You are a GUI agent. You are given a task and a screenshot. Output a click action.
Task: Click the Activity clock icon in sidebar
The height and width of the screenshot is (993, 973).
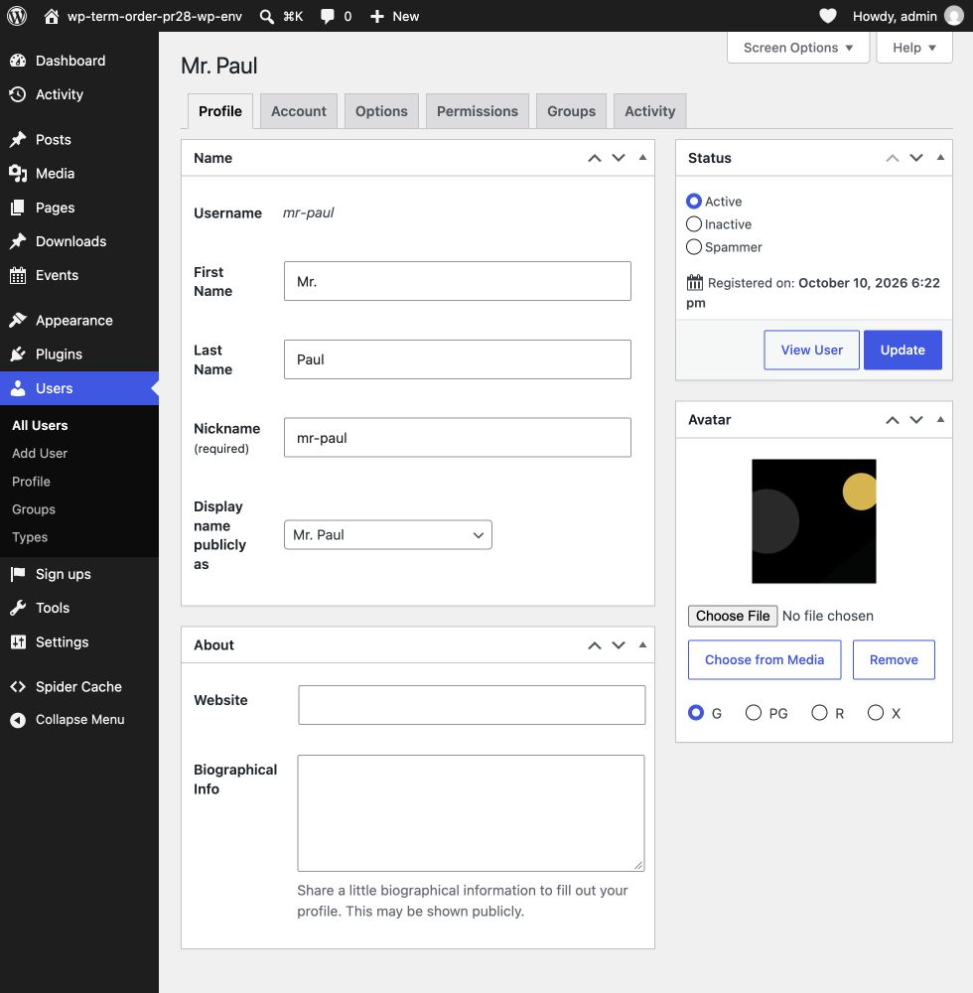coord(18,94)
